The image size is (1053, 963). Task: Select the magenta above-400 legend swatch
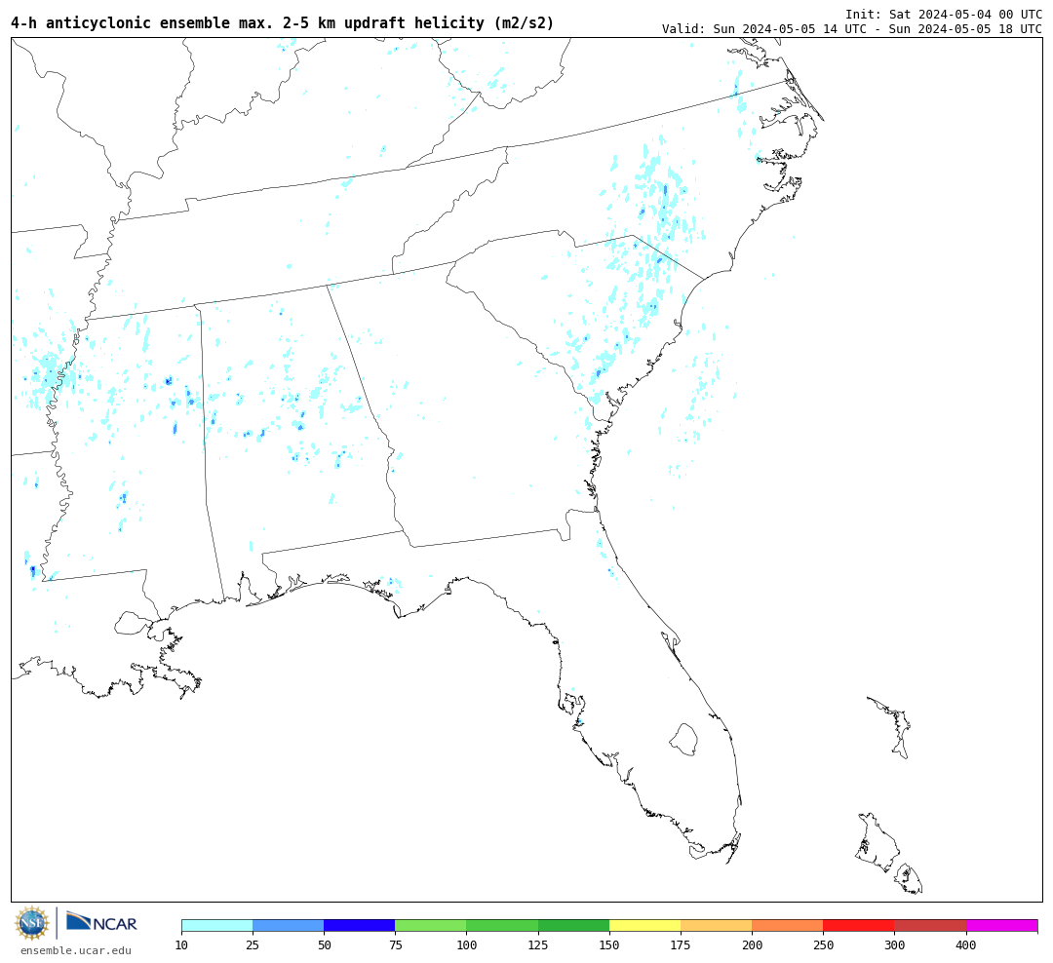coord(1001,925)
